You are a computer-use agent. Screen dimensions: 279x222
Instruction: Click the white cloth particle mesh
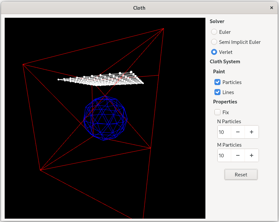[101, 79]
